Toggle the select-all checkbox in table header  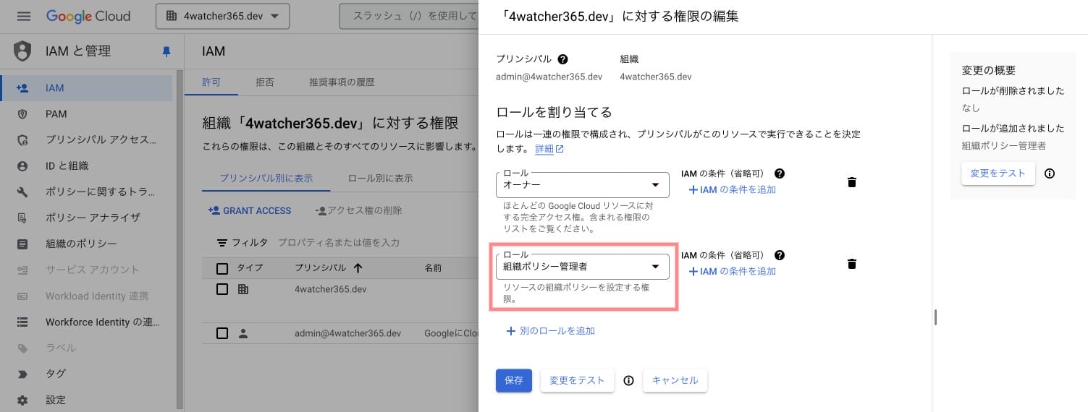click(222, 268)
